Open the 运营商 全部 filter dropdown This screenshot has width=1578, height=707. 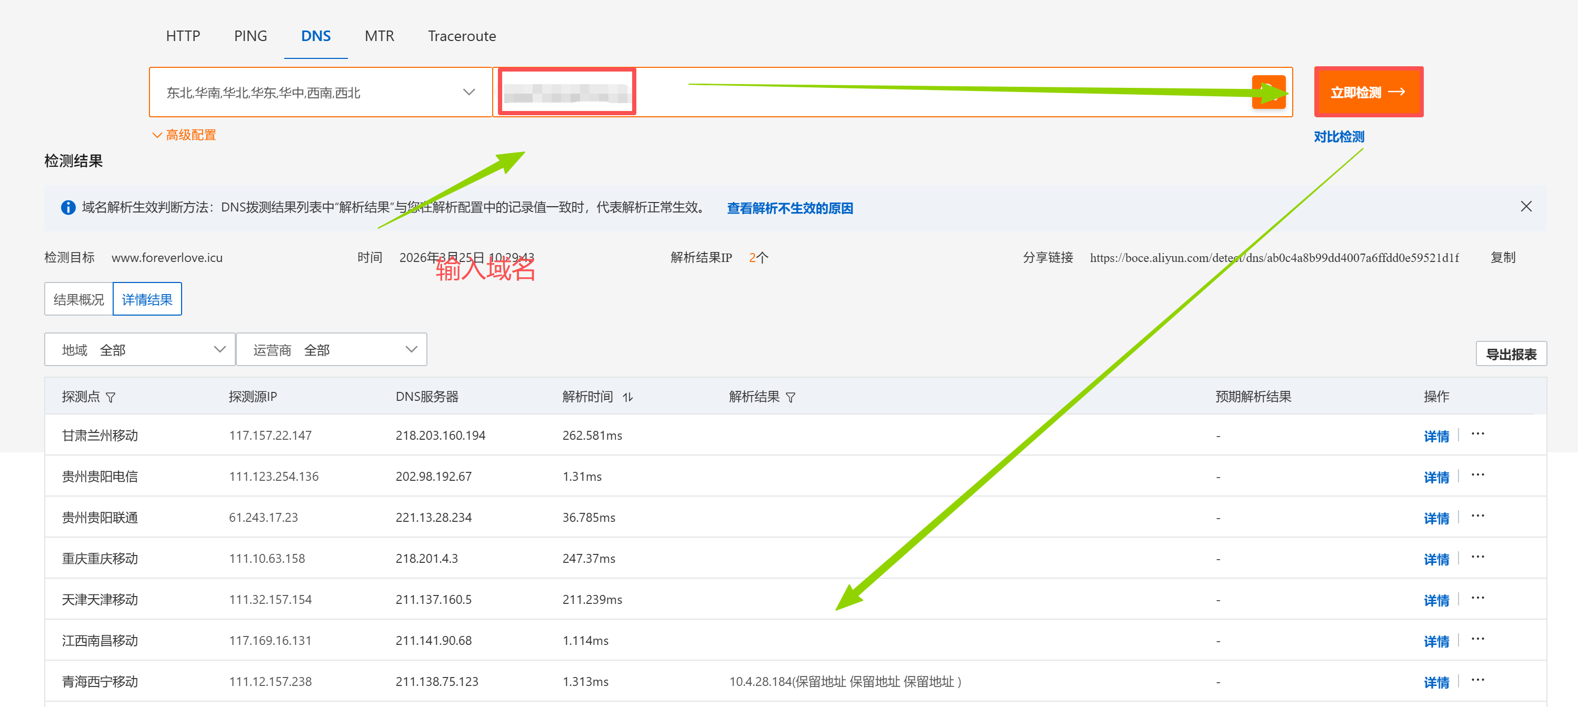pyautogui.click(x=332, y=350)
